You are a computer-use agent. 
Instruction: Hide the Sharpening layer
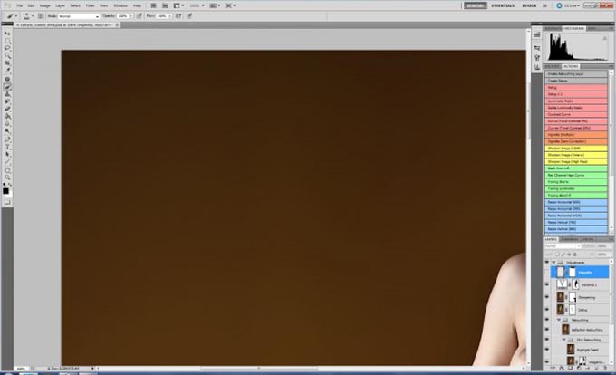tap(547, 297)
